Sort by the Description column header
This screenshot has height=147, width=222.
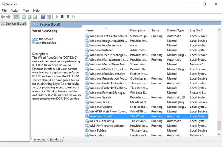139,30
